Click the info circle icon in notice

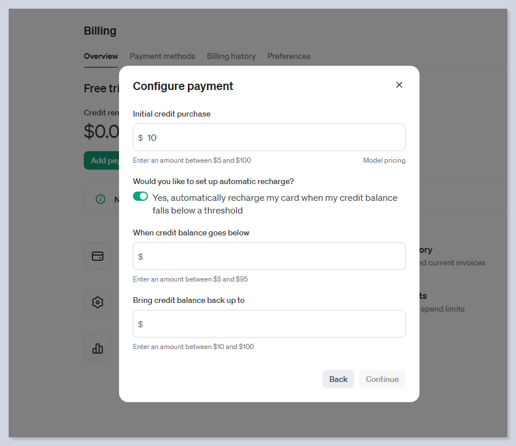click(x=101, y=199)
